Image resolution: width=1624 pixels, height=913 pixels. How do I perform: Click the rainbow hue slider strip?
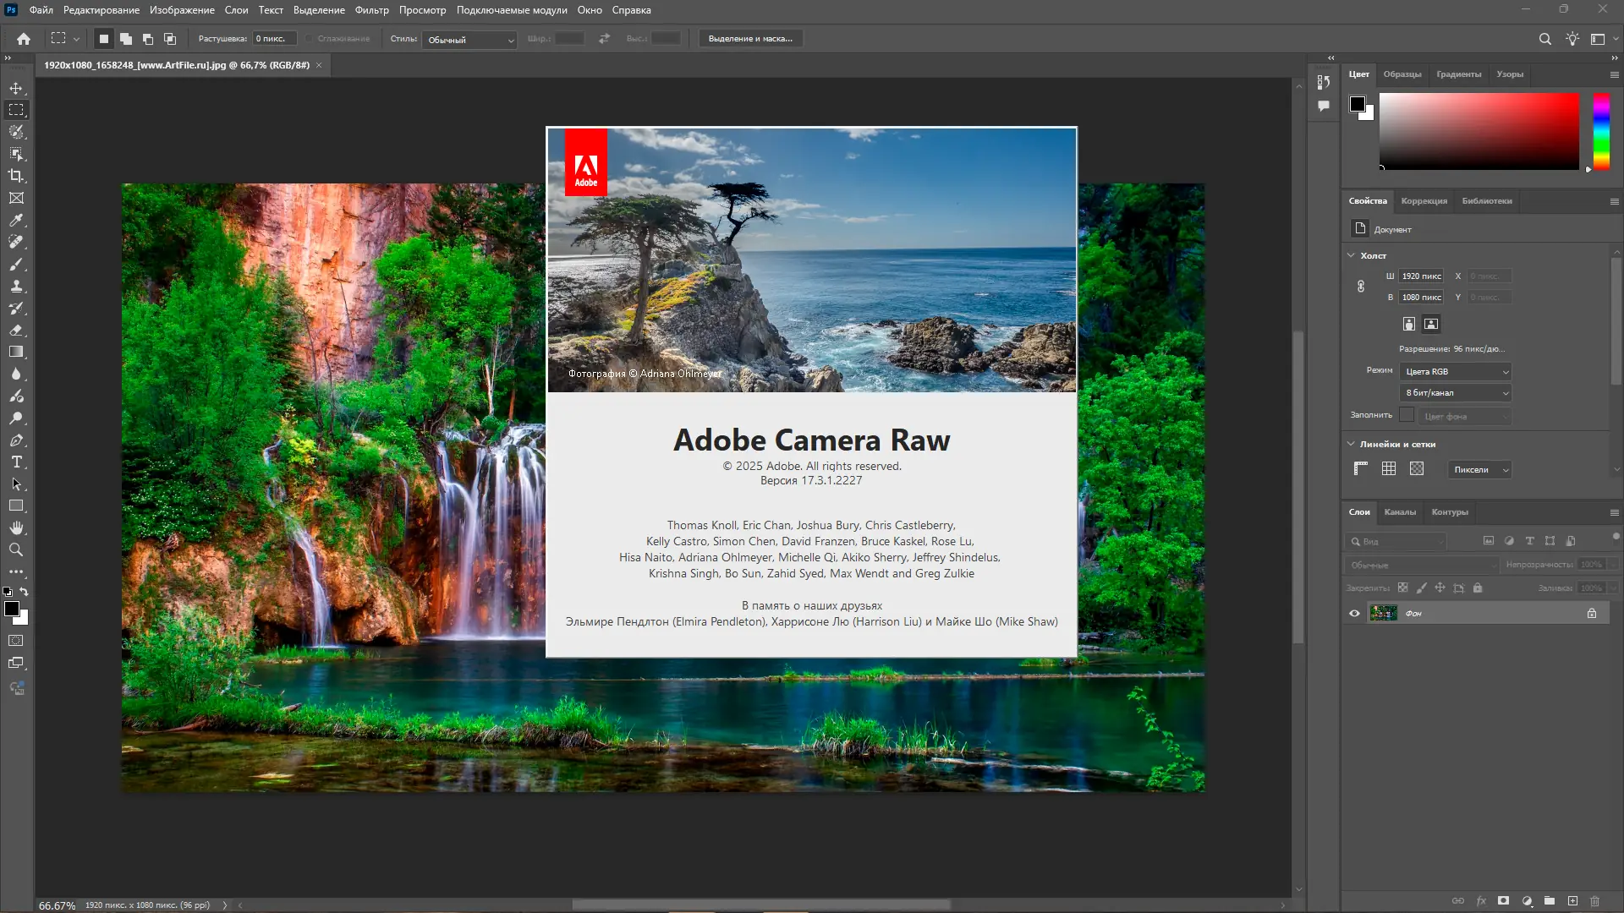pyautogui.click(x=1601, y=131)
